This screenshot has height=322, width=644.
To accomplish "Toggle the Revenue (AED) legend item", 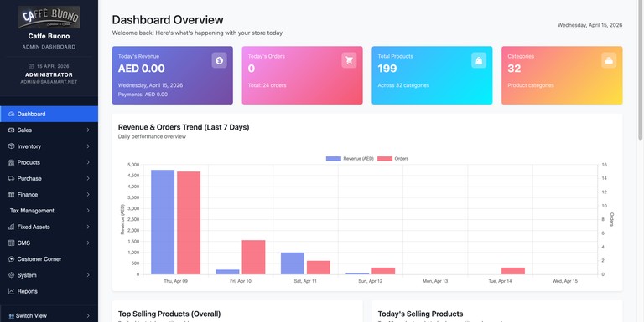I will (x=350, y=159).
